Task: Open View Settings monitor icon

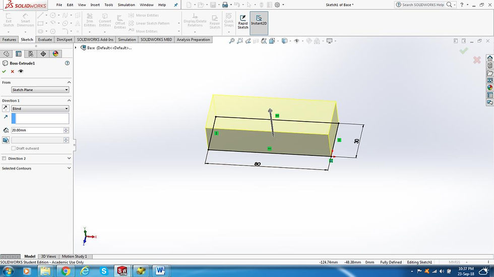Action: (330, 41)
